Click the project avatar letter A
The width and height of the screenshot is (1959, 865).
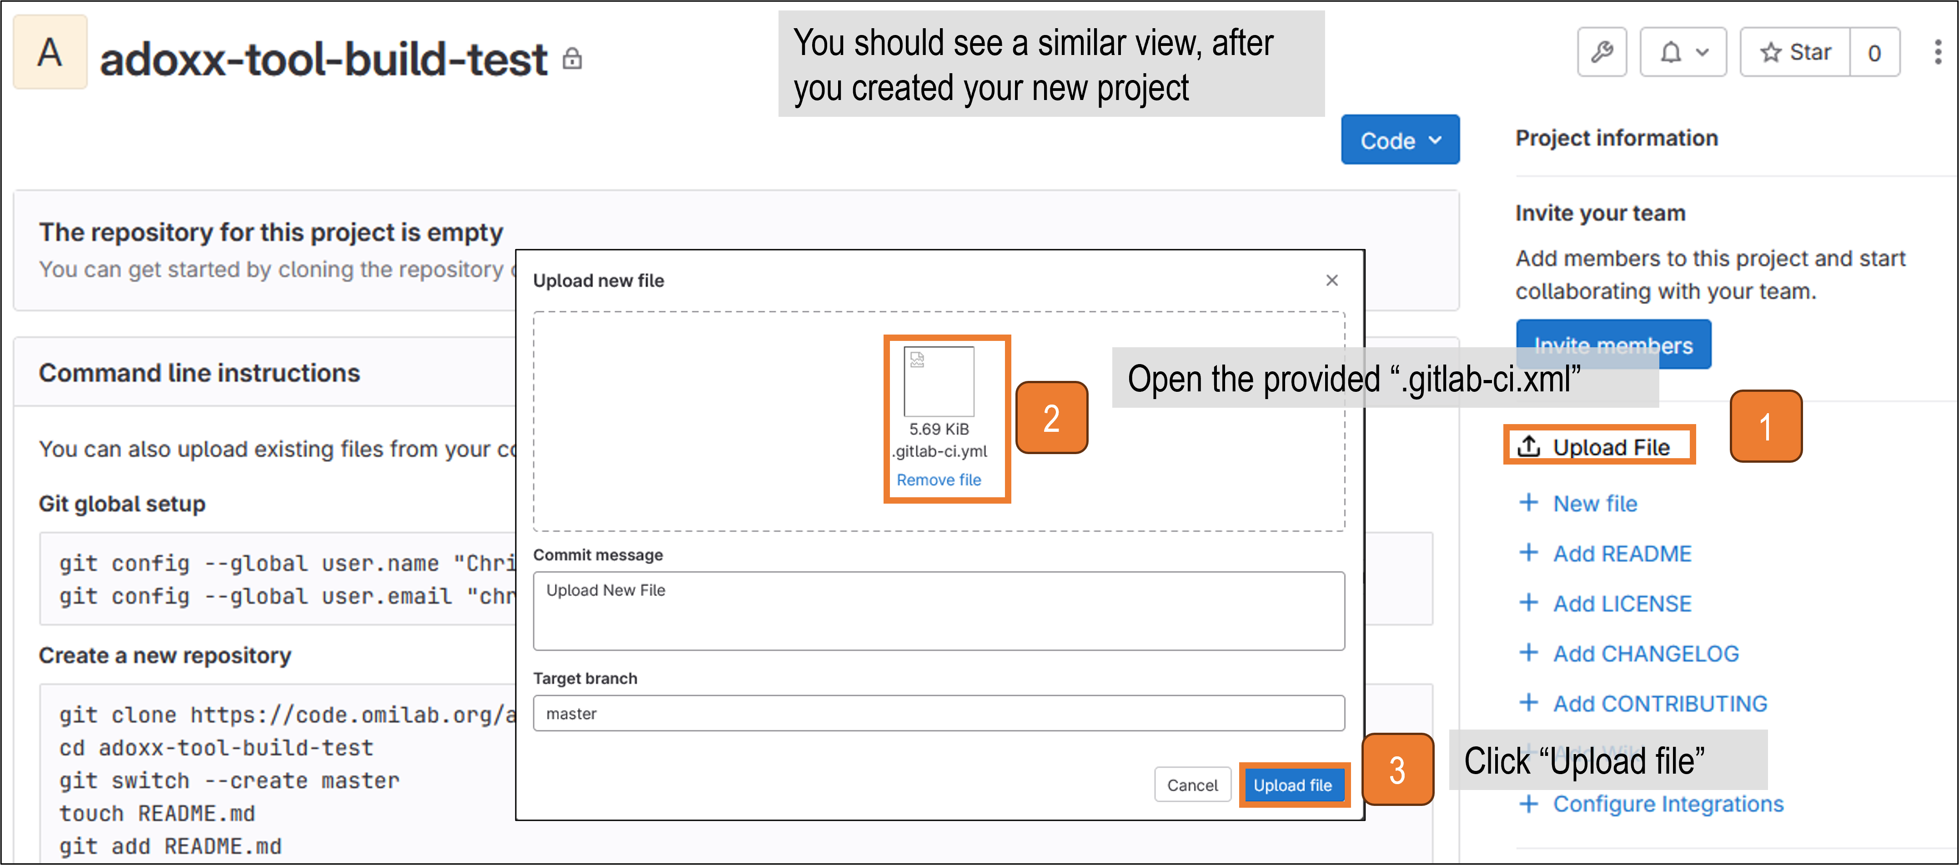click(50, 52)
